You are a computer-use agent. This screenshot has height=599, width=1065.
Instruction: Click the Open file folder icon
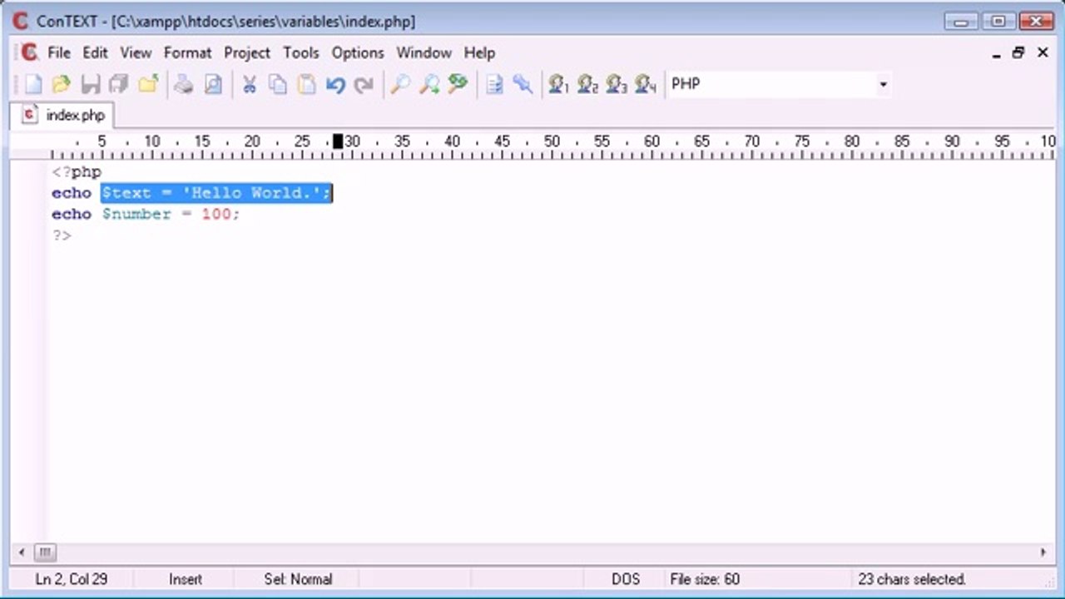click(x=61, y=84)
